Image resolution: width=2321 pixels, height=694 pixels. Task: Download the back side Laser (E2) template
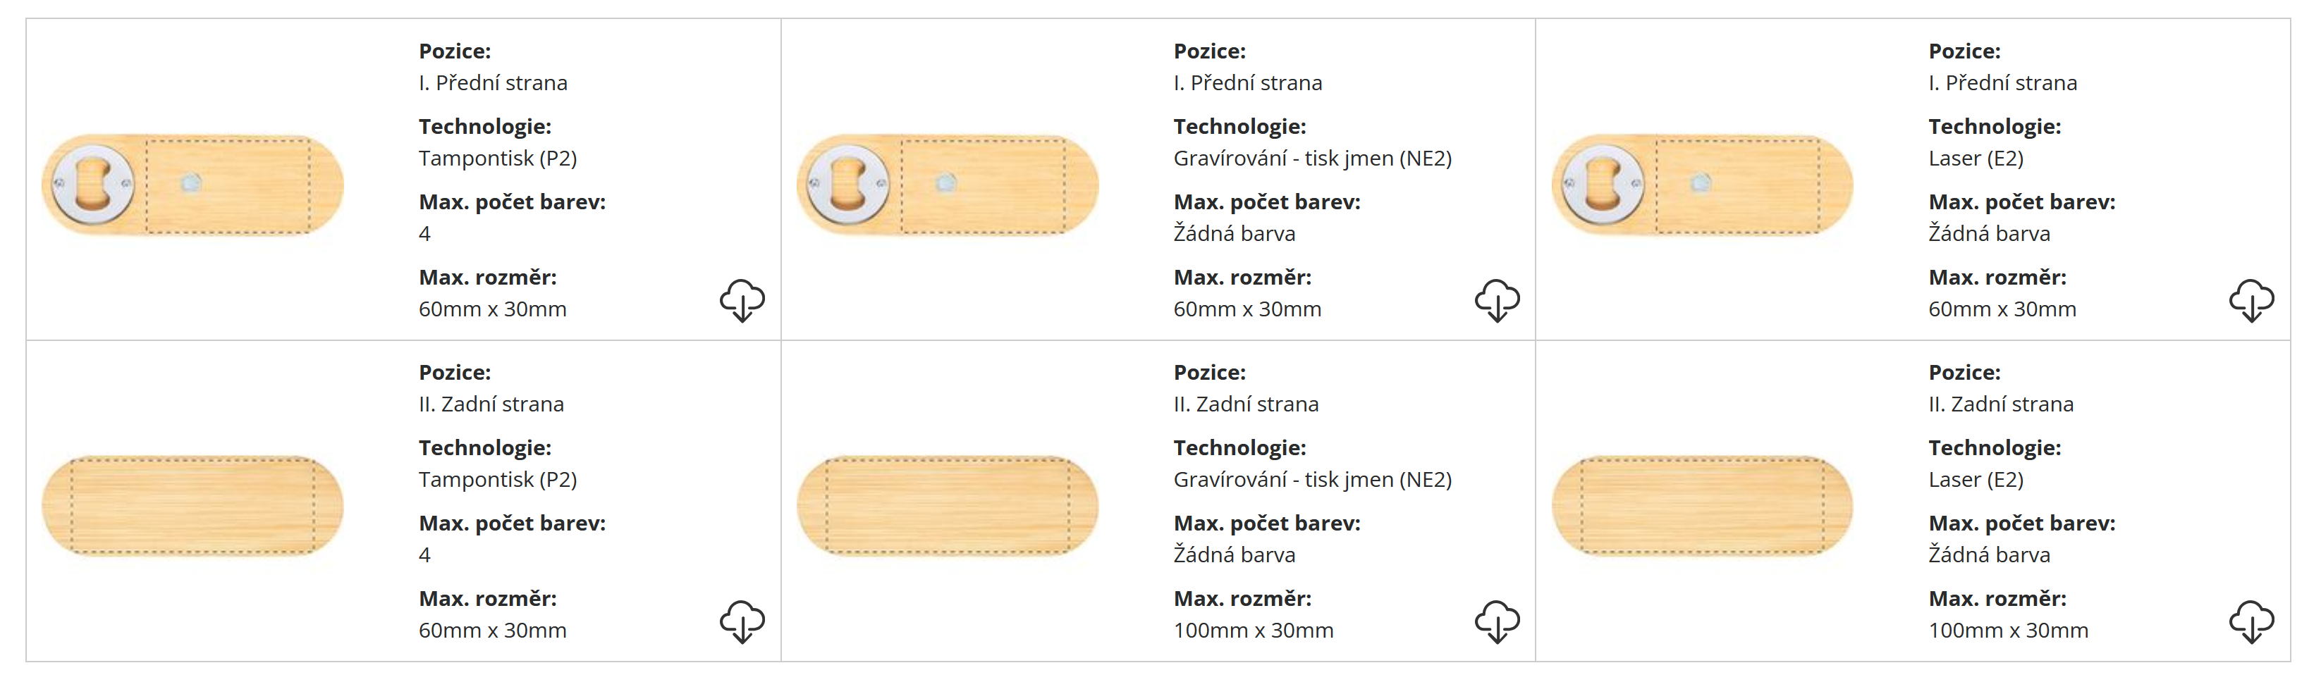click(x=2250, y=621)
